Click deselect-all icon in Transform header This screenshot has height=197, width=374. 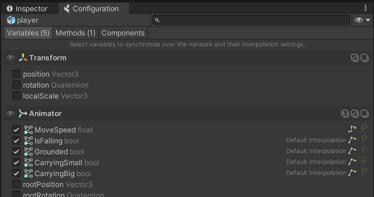365,58
